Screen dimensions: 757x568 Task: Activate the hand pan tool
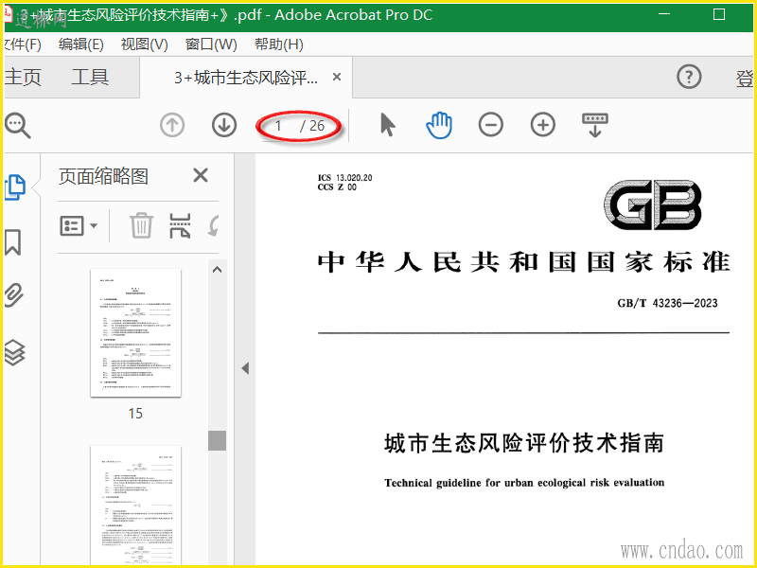439,125
